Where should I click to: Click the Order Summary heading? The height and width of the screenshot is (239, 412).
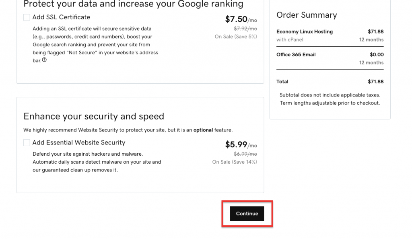click(307, 15)
